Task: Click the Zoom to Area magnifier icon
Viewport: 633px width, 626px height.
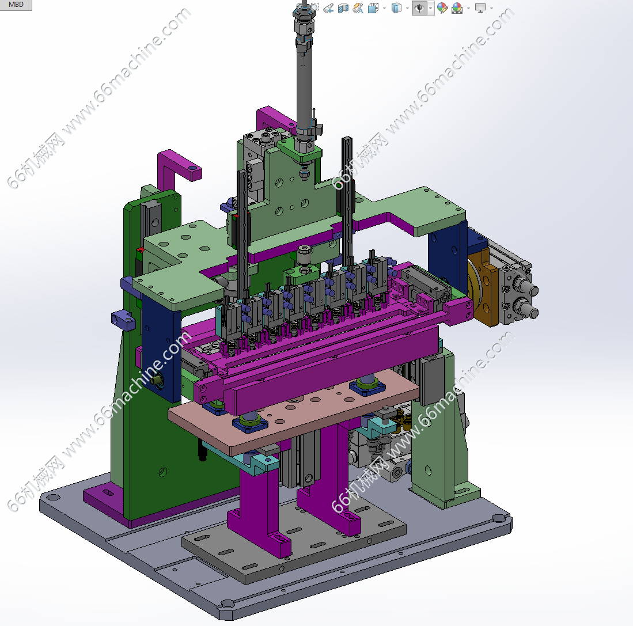Action: 314,8
